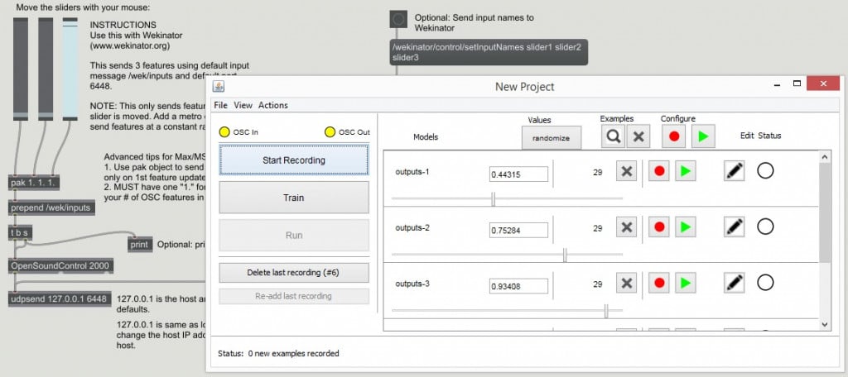
Task: Open the Actions menu
Action: coord(273,105)
